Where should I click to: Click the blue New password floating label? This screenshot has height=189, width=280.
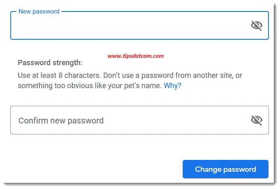click(x=39, y=11)
